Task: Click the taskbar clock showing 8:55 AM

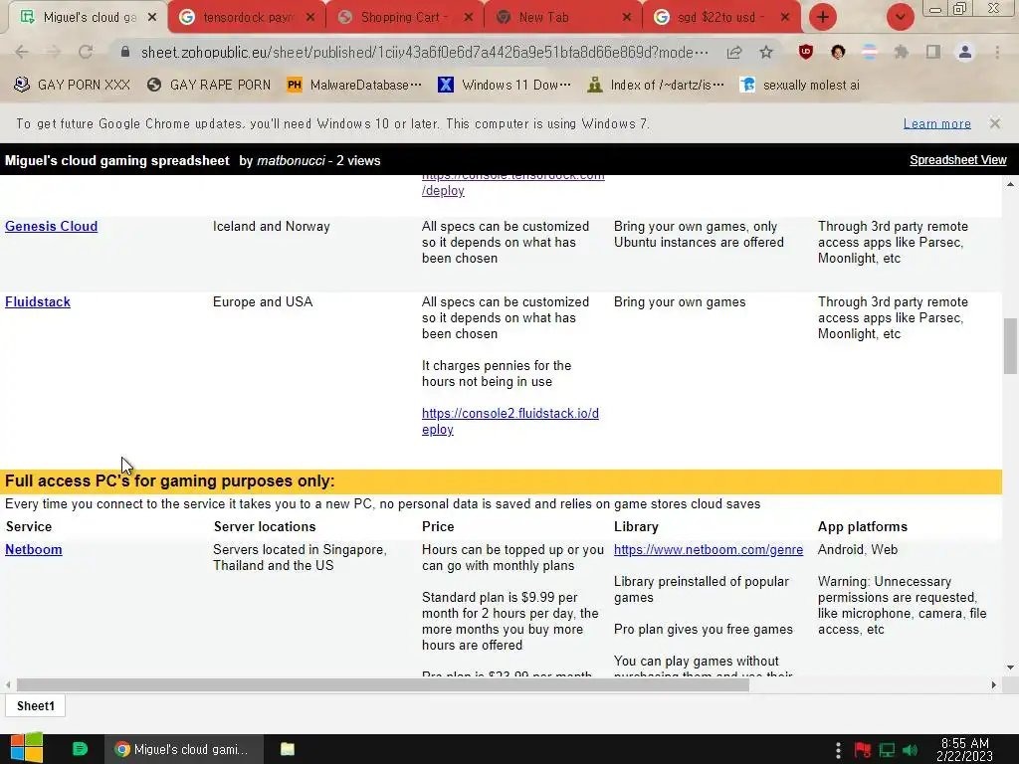Action: click(x=965, y=749)
